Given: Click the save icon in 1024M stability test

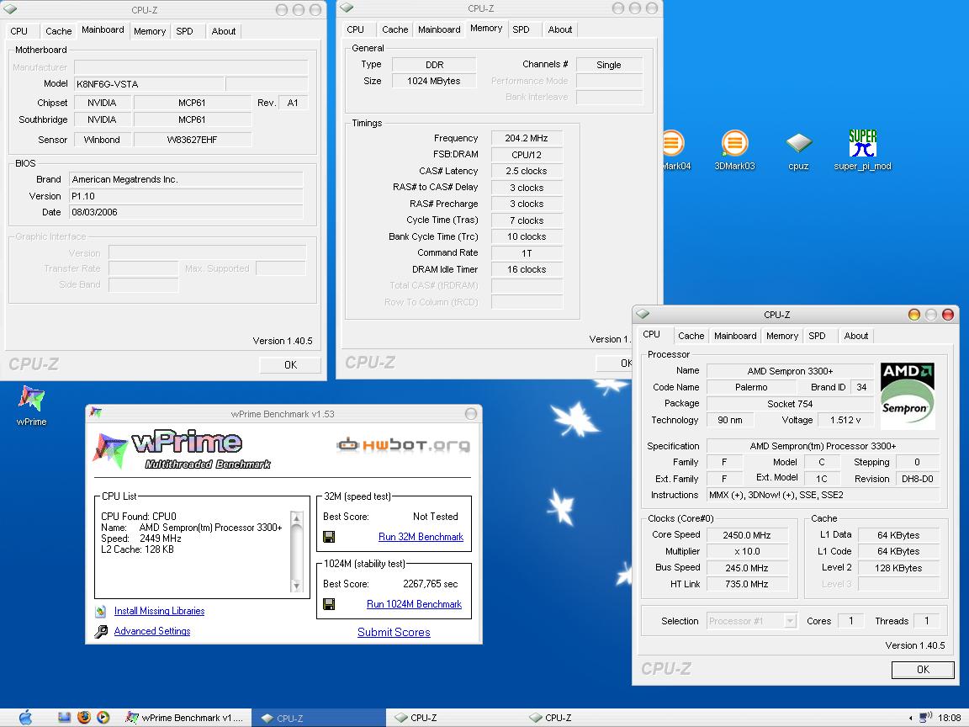Looking at the screenshot, I should point(330,604).
